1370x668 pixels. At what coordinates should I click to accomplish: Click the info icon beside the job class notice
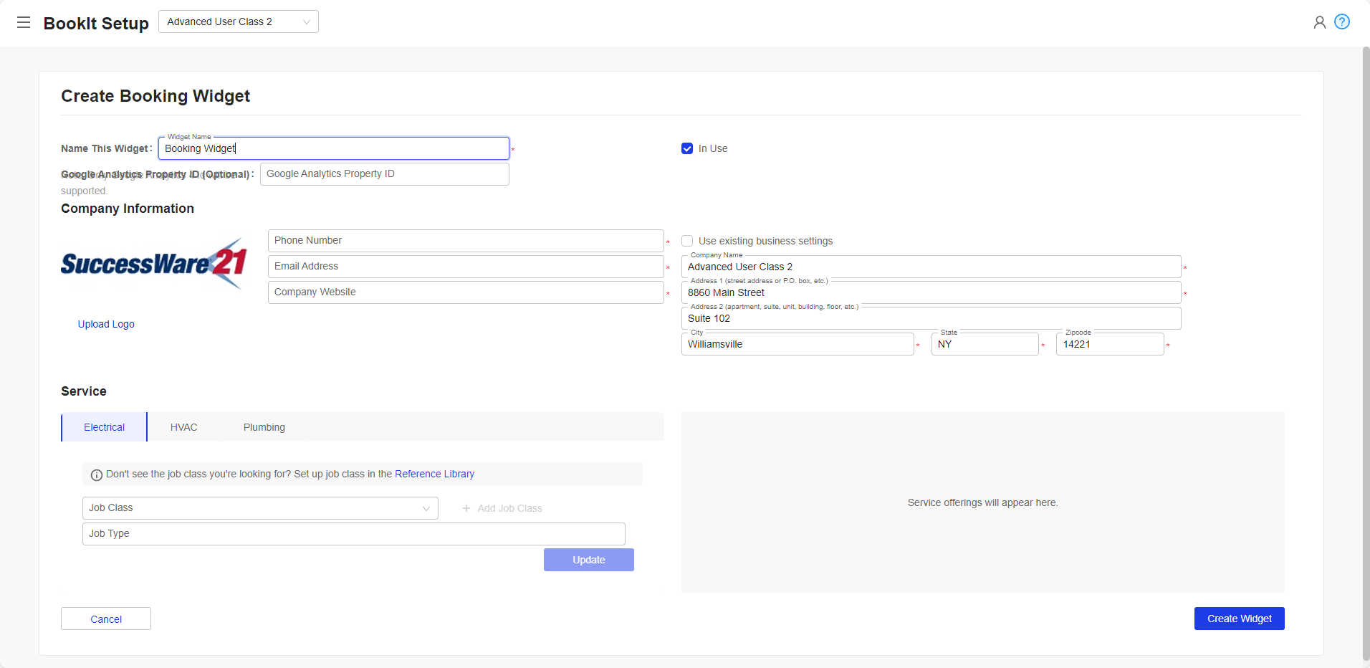95,474
